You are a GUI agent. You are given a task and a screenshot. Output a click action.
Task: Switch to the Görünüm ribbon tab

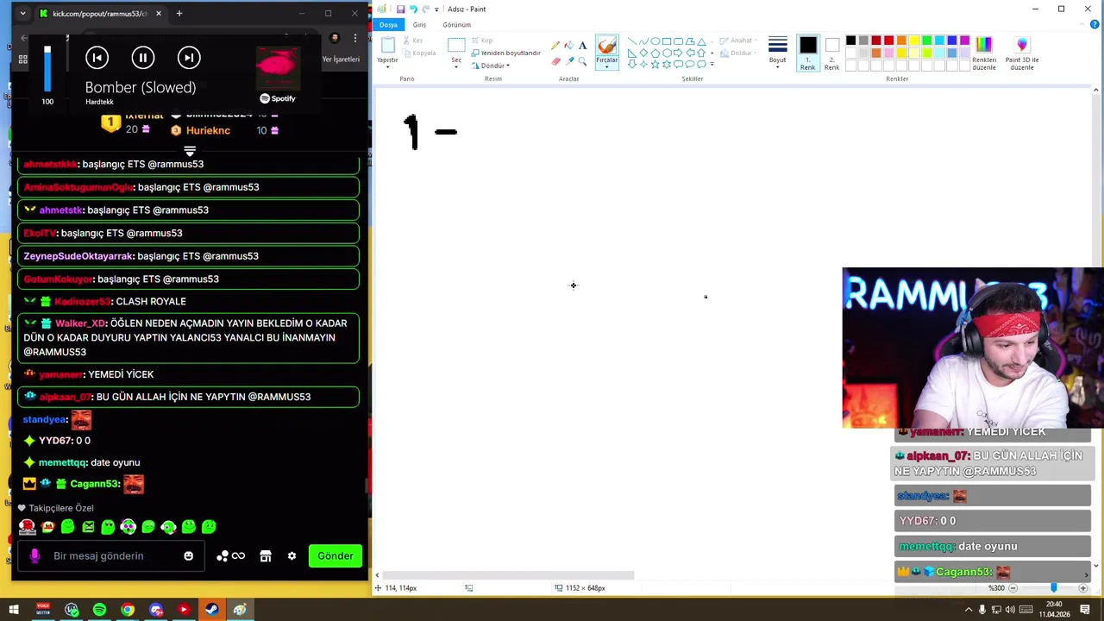click(457, 24)
